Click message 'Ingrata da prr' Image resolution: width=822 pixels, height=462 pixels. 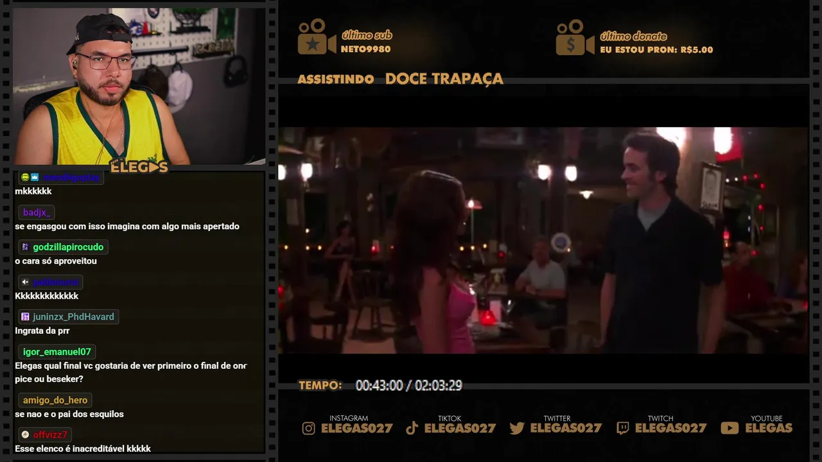point(42,331)
